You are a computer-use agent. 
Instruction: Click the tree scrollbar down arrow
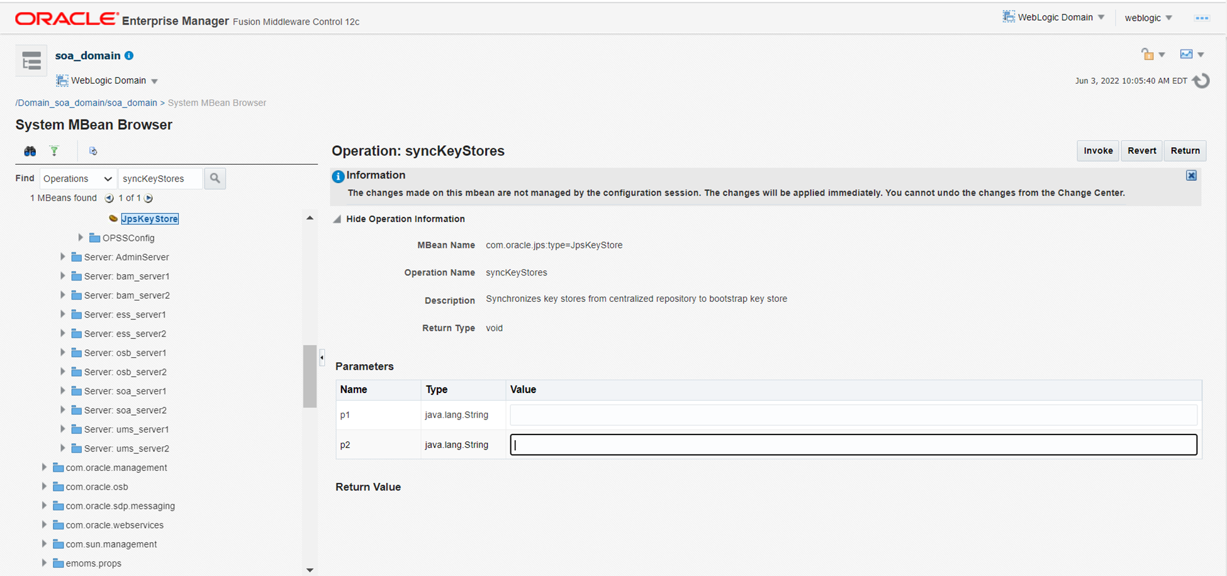click(x=310, y=570)
